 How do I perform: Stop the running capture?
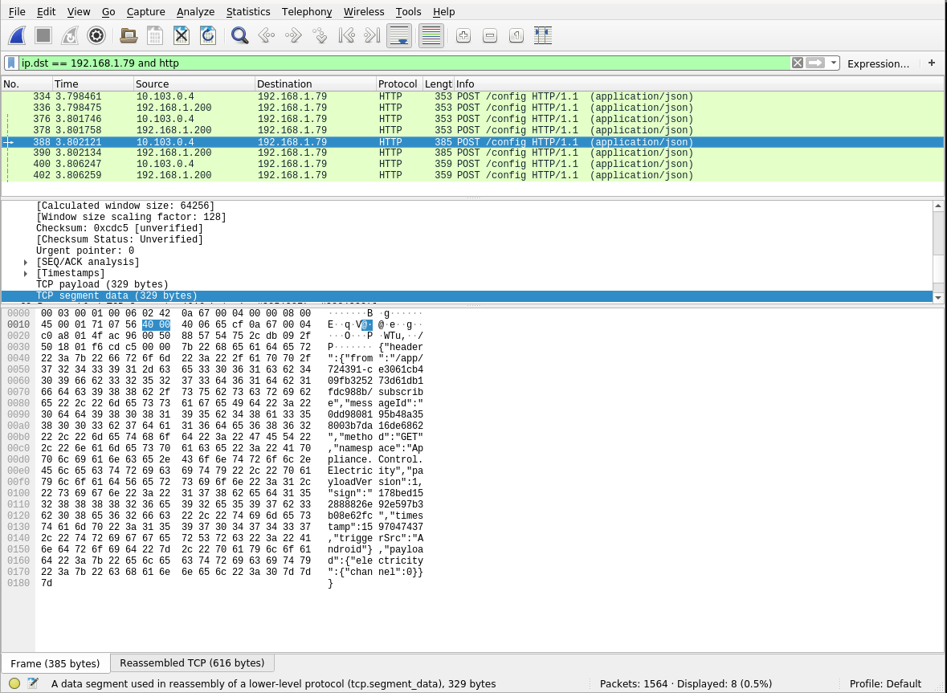pos(43,35)
